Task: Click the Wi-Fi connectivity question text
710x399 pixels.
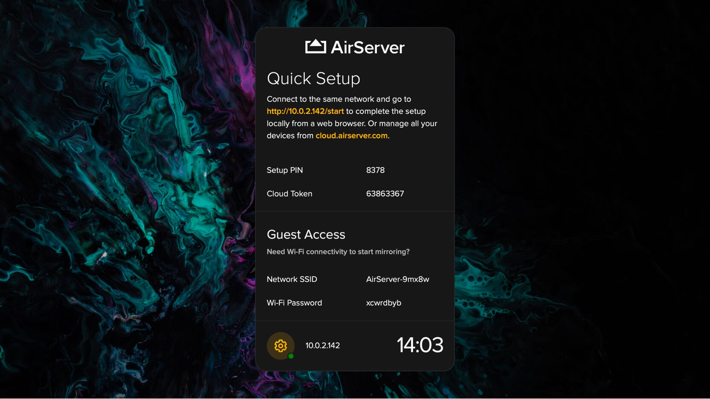Action: click(x=338, y=252)
